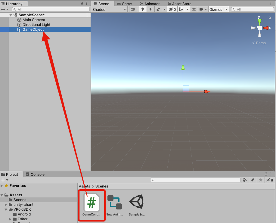Select the component editor tools wrench icon
Screen dimensions: 276x223
tap(194, 9)
